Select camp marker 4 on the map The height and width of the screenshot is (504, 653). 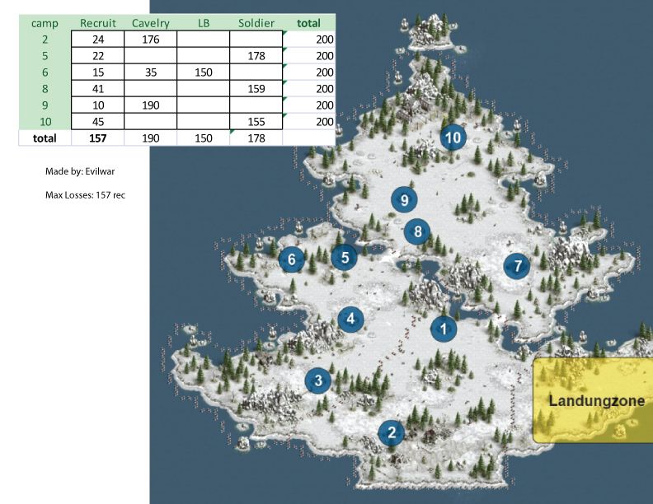coord(350,319)
